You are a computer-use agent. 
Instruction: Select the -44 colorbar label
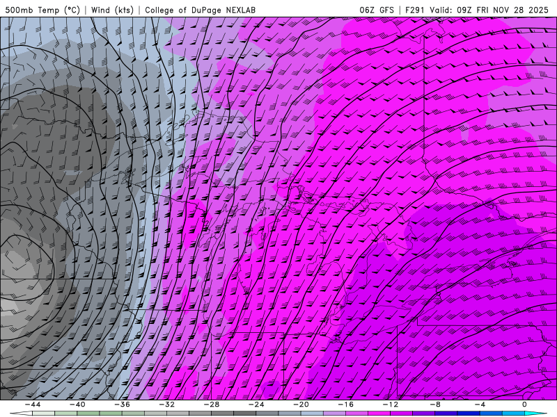pyautogui.click(x=33, y=404)
